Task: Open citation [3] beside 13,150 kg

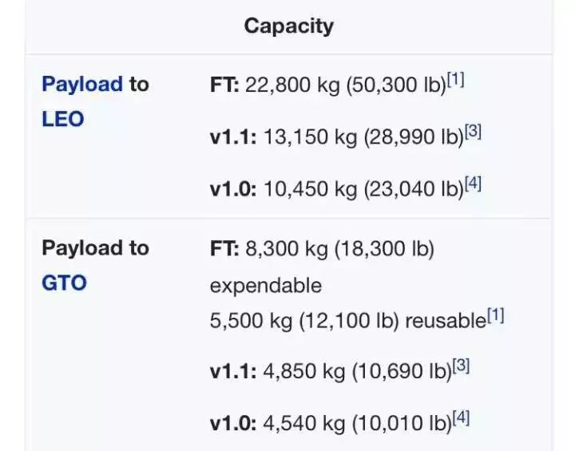Action: [x=473, y=133]
